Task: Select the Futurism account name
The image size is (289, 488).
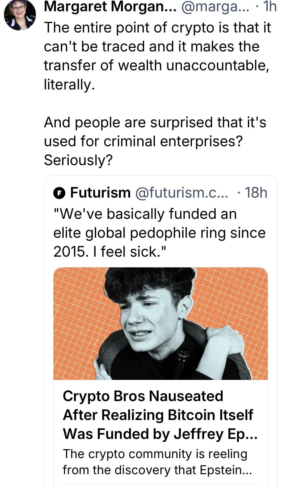Action: click(100, 193)
